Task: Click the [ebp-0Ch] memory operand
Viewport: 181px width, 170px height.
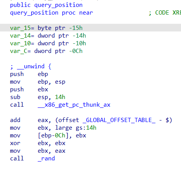Action: coord(53,135)
